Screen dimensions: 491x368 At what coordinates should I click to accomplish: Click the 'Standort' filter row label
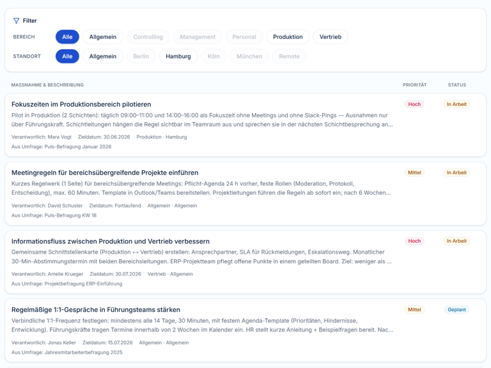pos(27,56)
